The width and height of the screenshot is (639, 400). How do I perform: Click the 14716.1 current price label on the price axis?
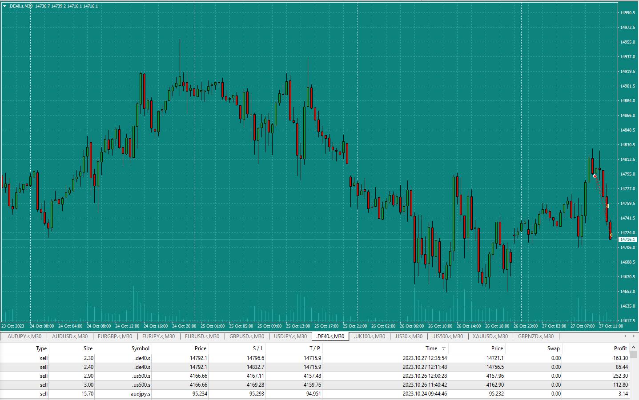point(627,240)
